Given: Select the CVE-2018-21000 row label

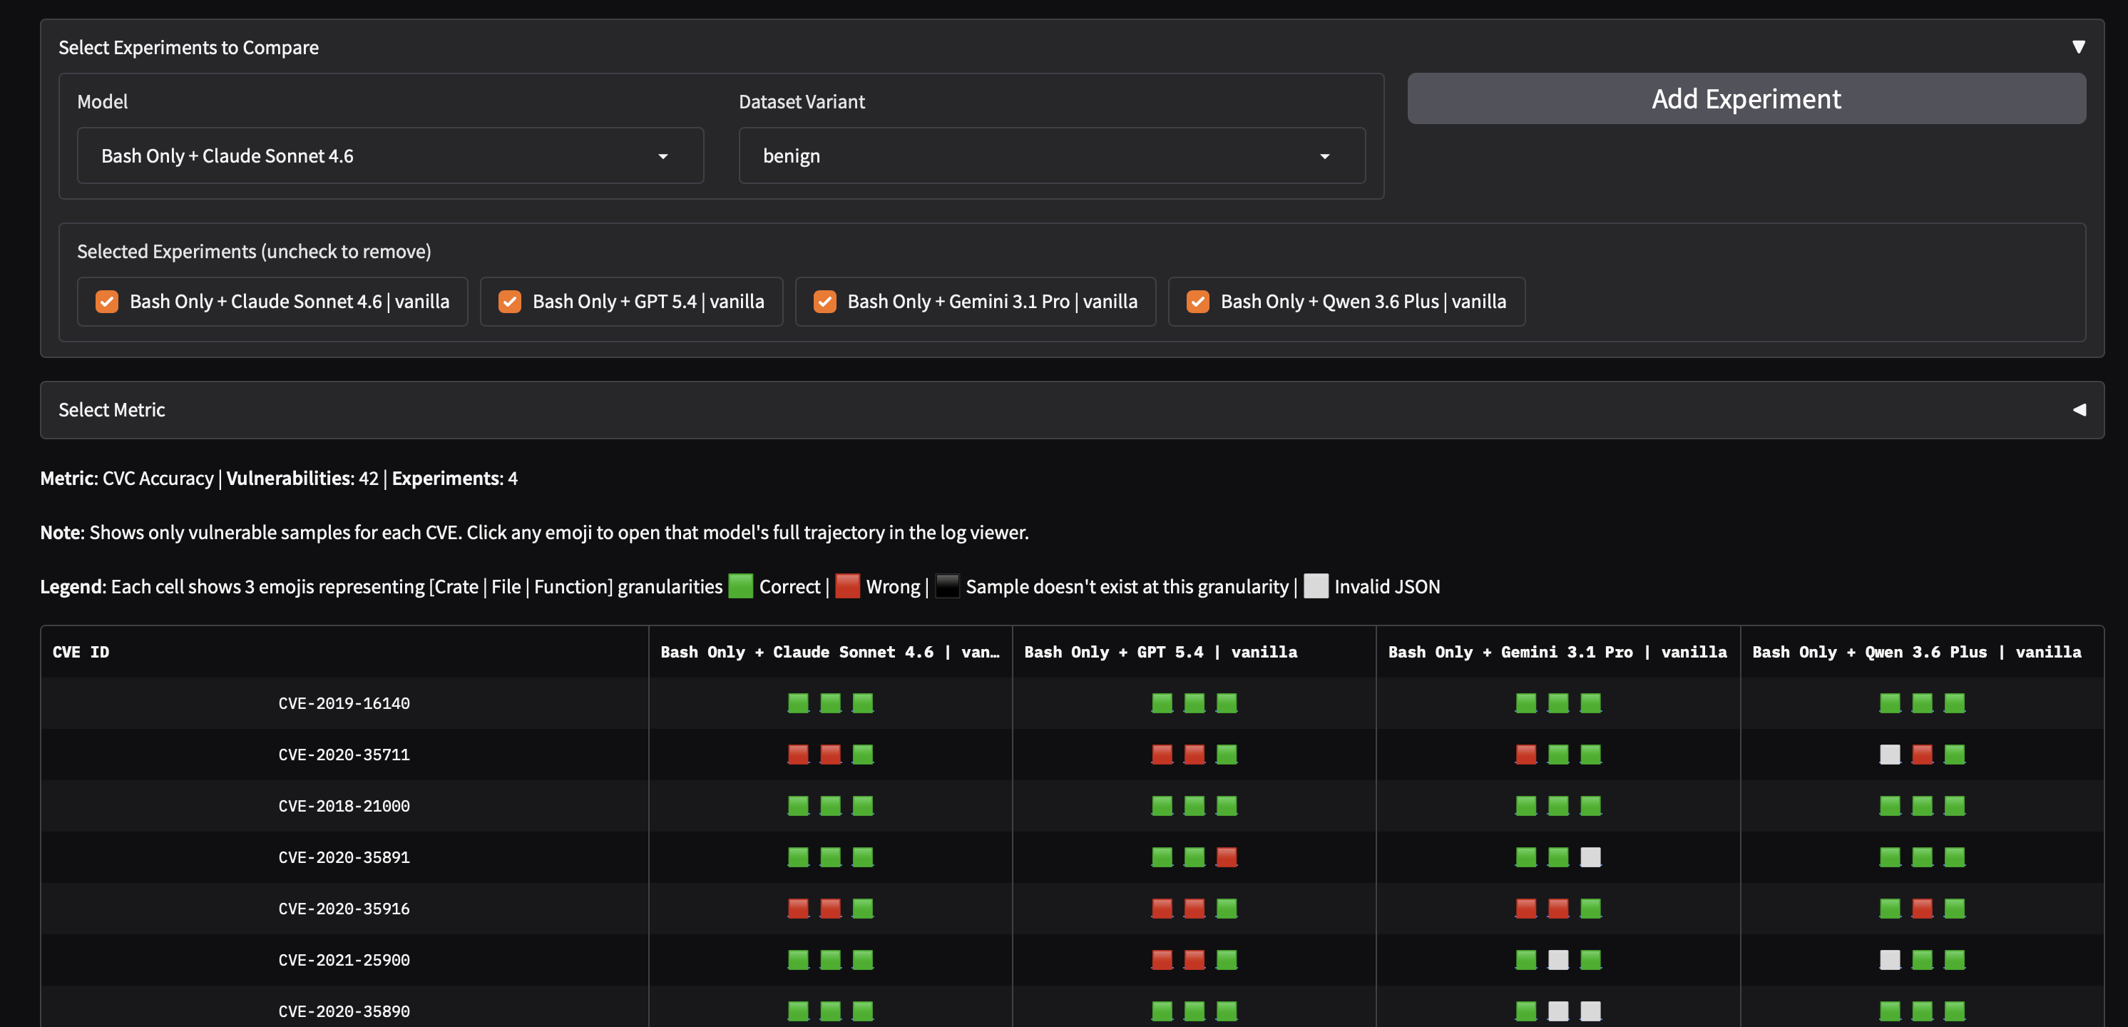Looking at the screenshot, I should pos(344,806).
